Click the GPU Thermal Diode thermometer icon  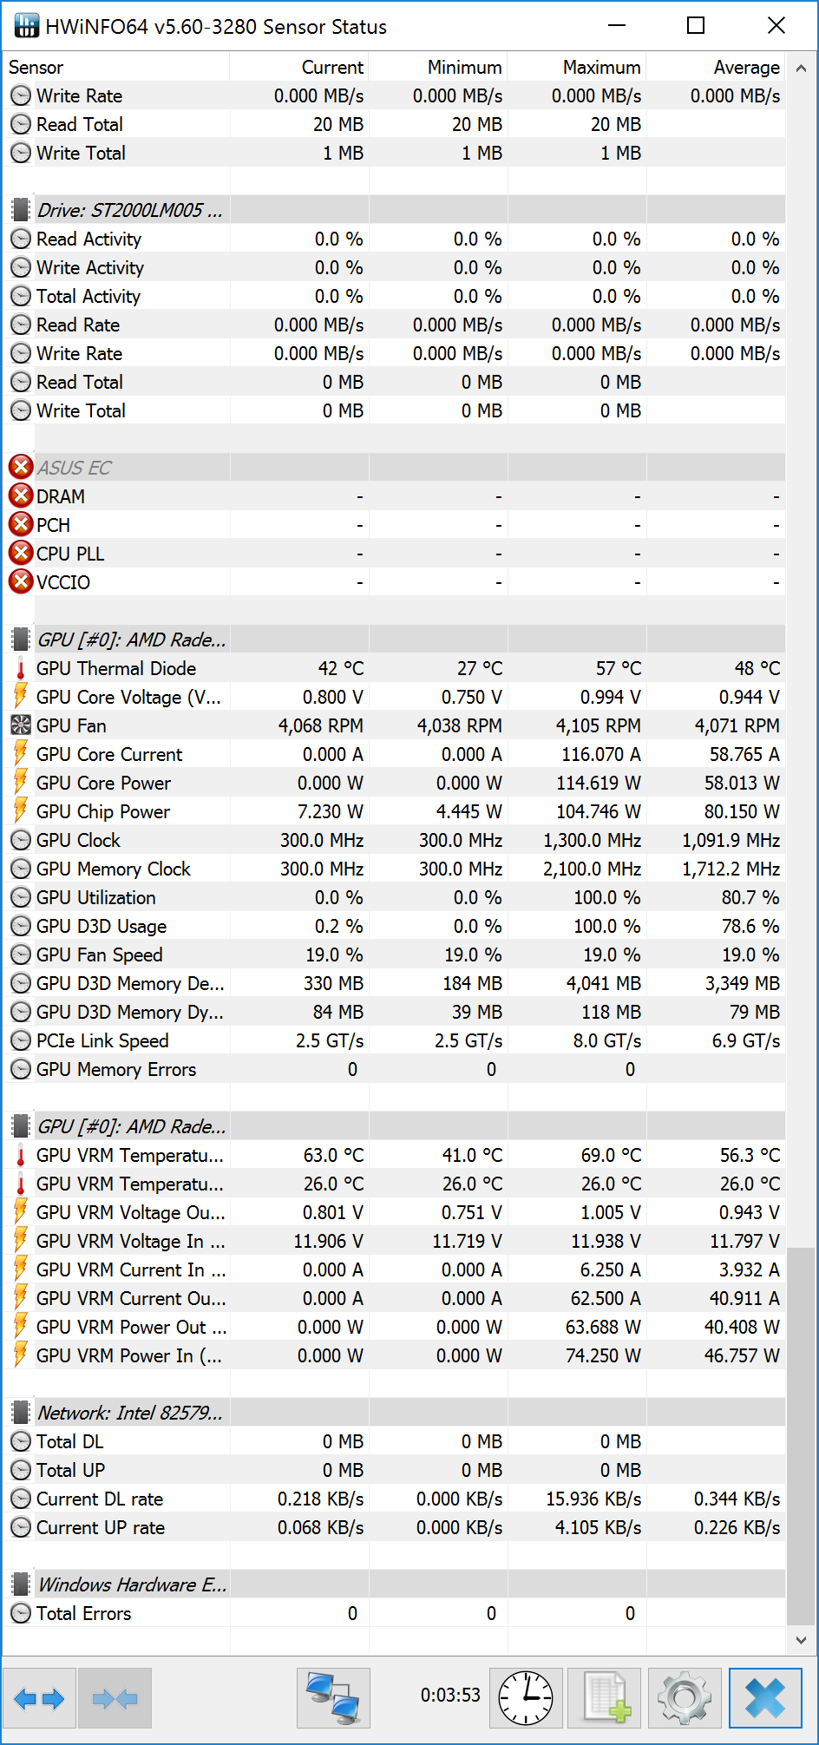pos(21,669)
